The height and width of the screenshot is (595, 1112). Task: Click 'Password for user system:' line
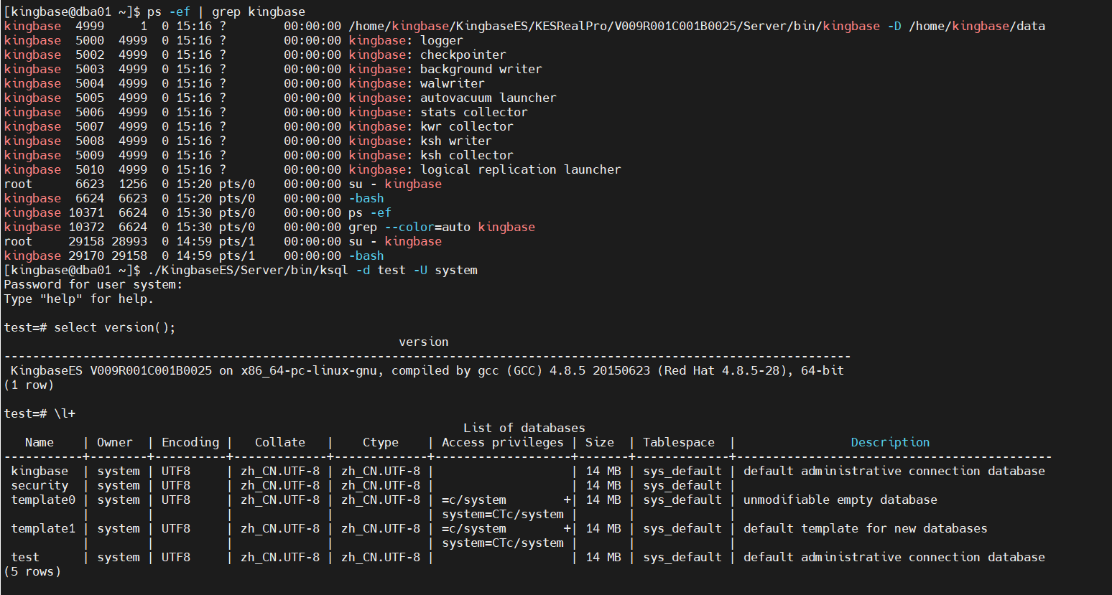tap(93, 284)
